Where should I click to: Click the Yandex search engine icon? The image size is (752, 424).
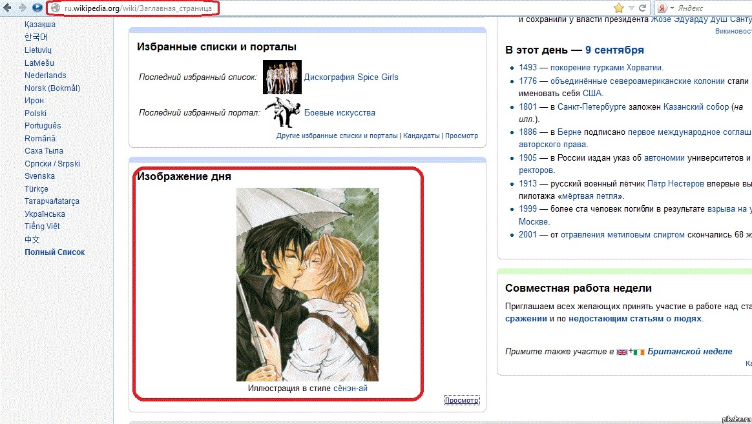pyautogui.click(x=662, y=8)
